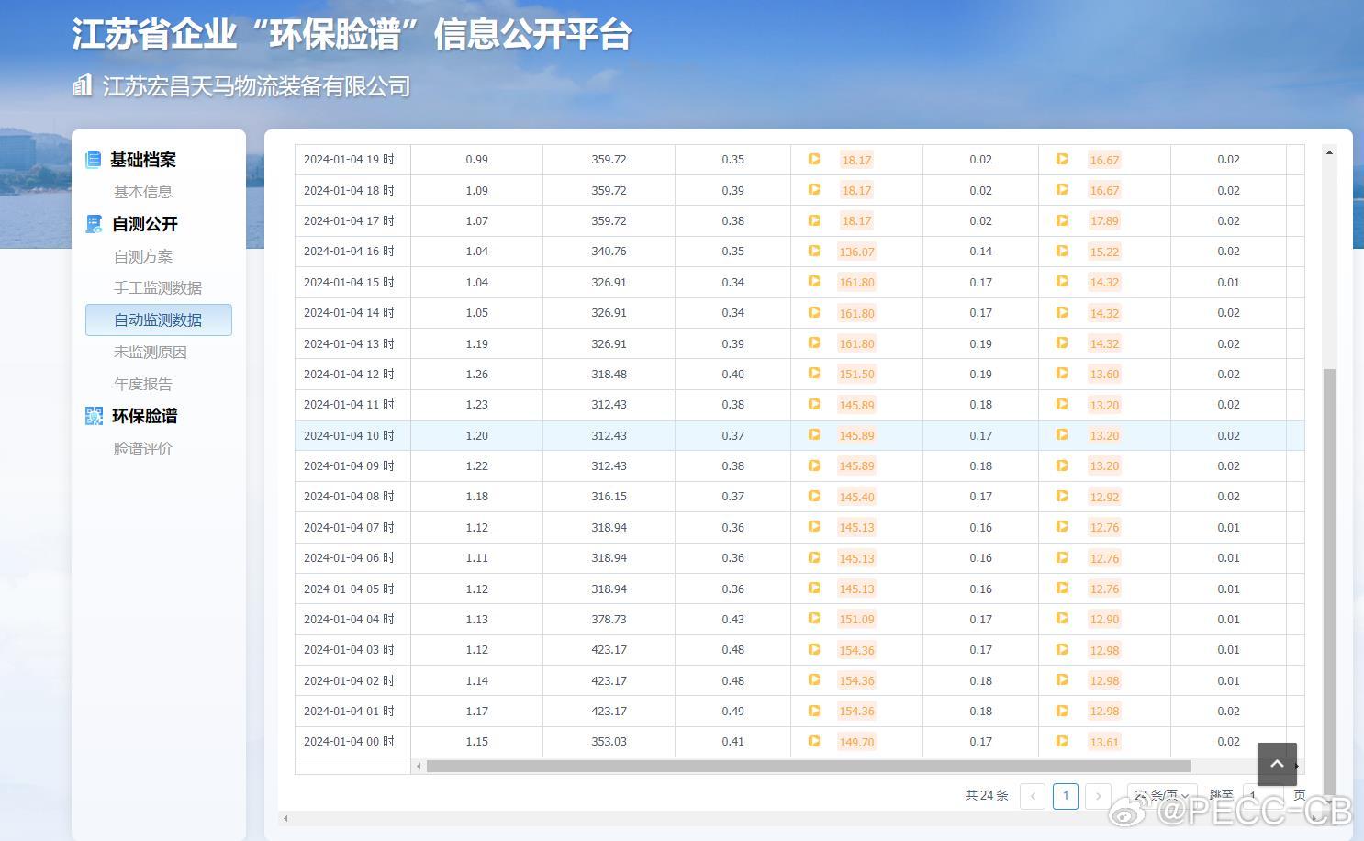This screenshot has height=841, width=1364.
Task: Click orange icon before 18.17 in 19 时 row
Action: pos(814,159)
